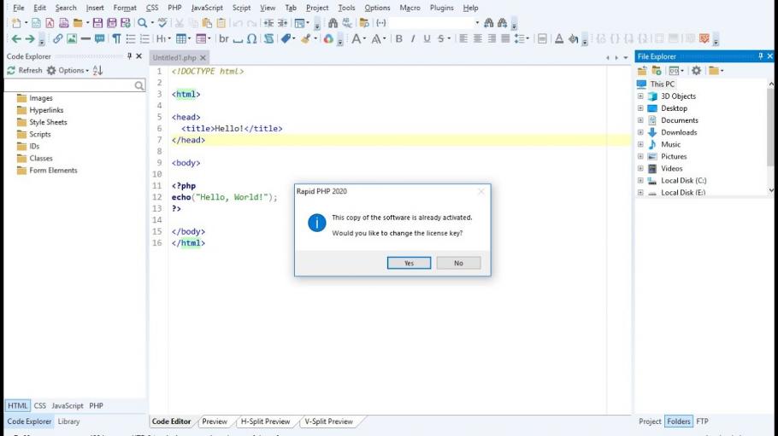Click the Code Explorer search filter field

[69, 85]
